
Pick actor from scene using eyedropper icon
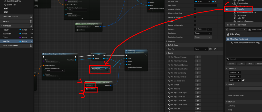click(x=215, y=49)
